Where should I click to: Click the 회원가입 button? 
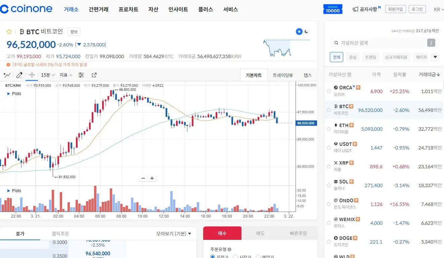(x=396, y=9)
